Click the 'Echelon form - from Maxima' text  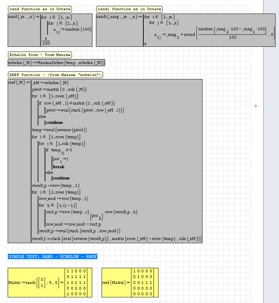[x=40, y=55]
